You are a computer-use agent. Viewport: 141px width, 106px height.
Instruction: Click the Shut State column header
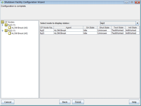point(104,28)
